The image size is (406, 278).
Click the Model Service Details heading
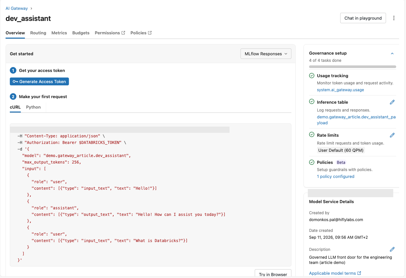(331, 201)
